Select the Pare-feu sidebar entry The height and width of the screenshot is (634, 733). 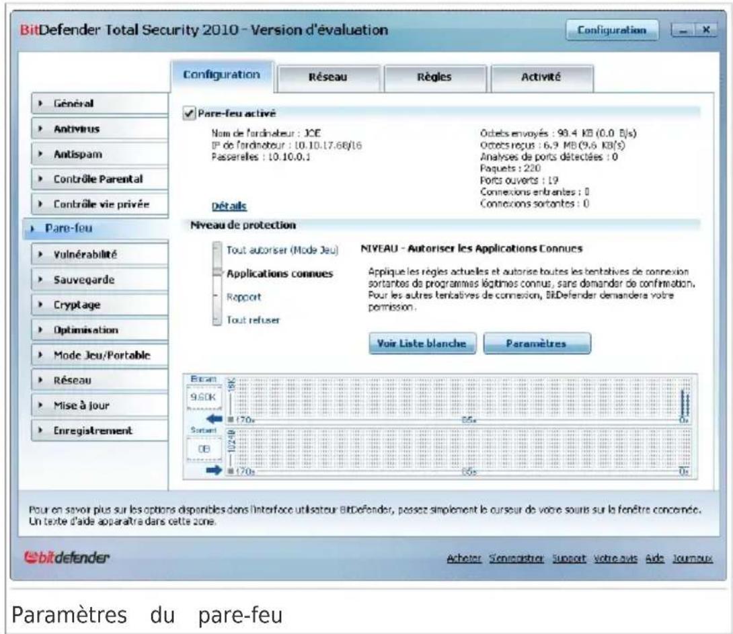(x=96, y=229)
